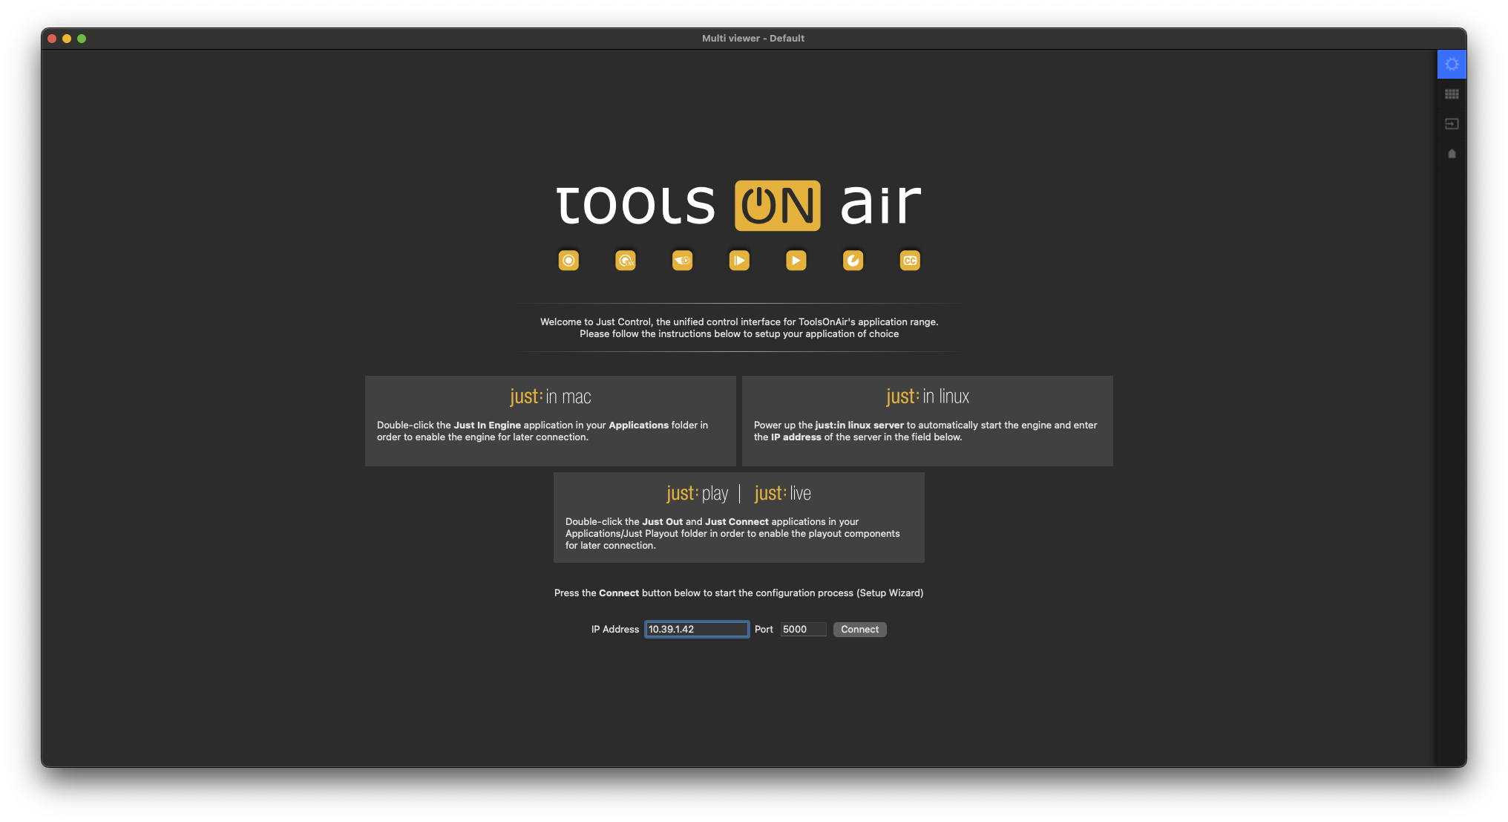Click the record circle app icon
1508x822 pixels.
(568, 261)
